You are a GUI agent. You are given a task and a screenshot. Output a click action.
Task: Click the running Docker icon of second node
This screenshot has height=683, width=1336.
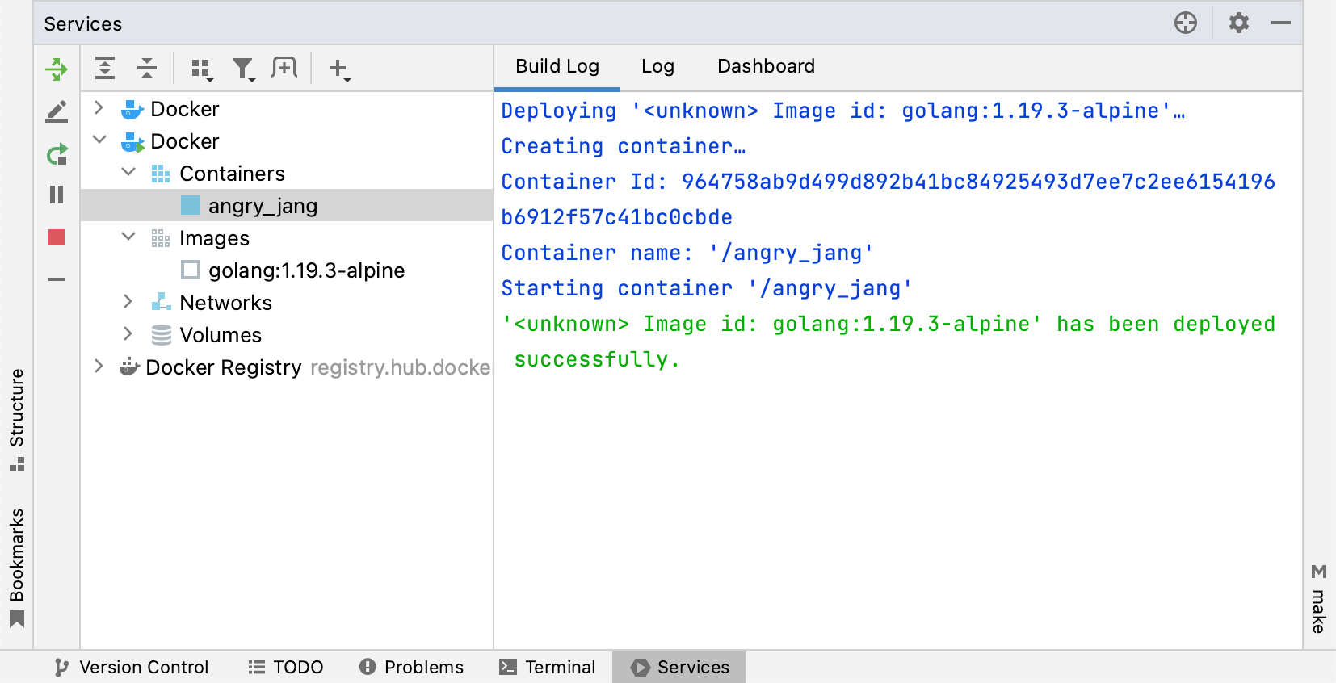(132, 142)
